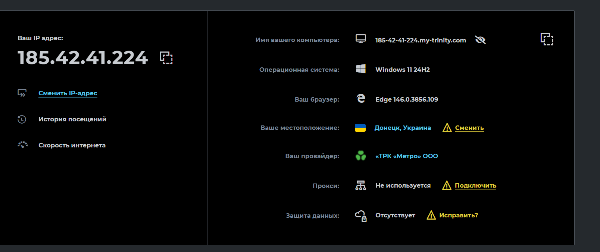Open 'История посещений' menu item
The width and height of the screenshot is (600, 252).
pyautogui.click(x=72, y=119)
